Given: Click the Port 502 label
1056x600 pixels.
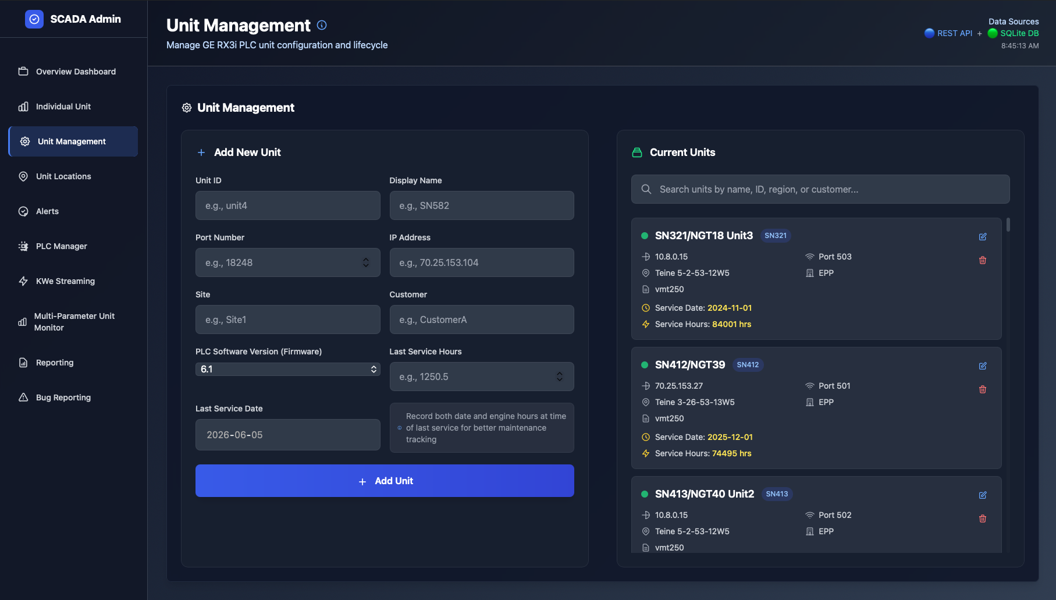Looking at the screenshot, I should (835, 515).
